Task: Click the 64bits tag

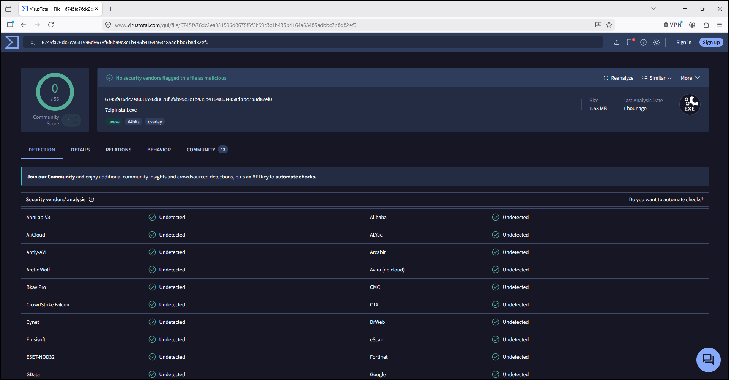Action: [134, 122]
